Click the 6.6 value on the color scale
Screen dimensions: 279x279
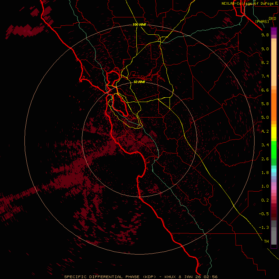point(265,90)
